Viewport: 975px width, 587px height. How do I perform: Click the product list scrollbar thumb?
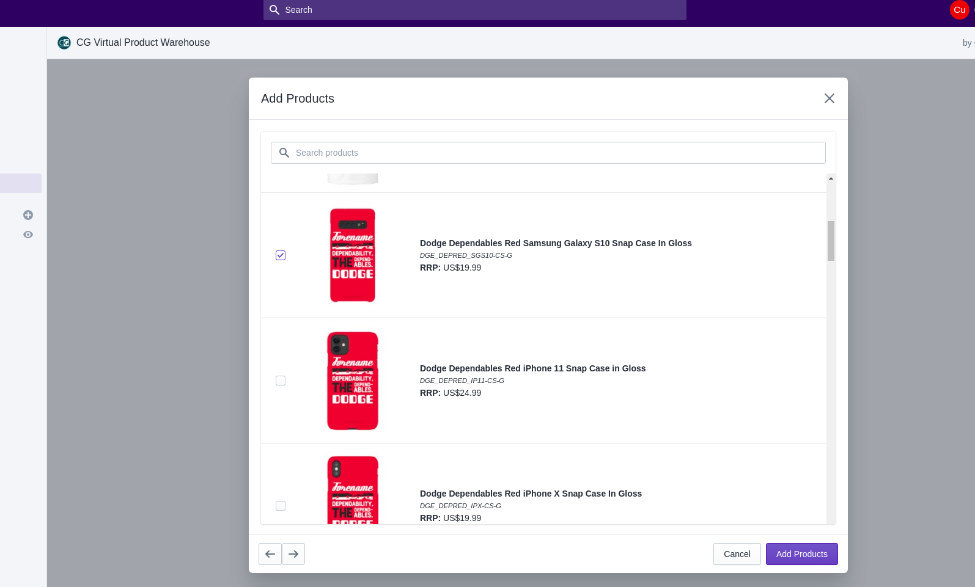pyautogui.click(x=831, y=241)
